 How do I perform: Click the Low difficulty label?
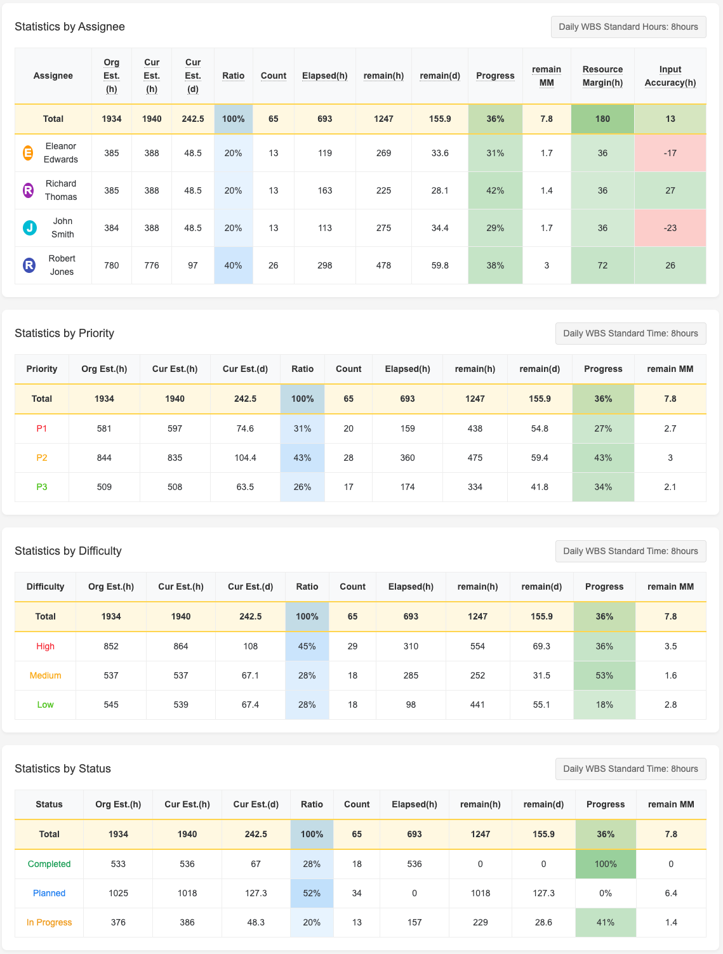point(44,705)
